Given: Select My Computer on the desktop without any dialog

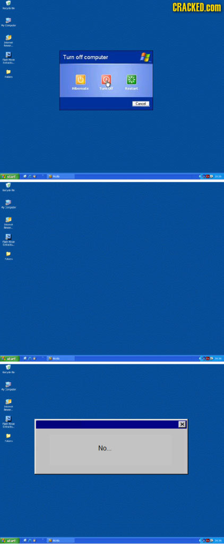Looking at the screenshot, I should (x=7, y=204).
